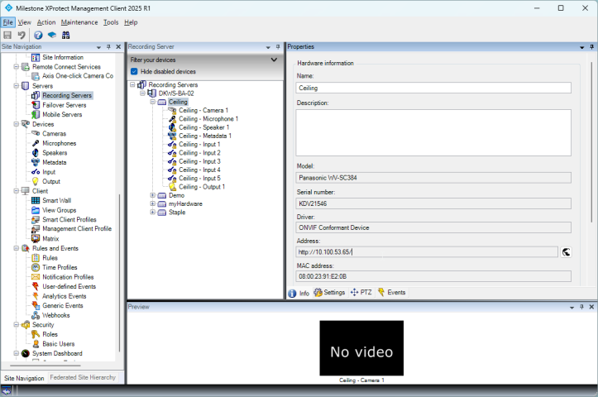This screenshot has width=598, height=397.
Task: Close the Site Navigation panel
Action: (x=118, y=47)
